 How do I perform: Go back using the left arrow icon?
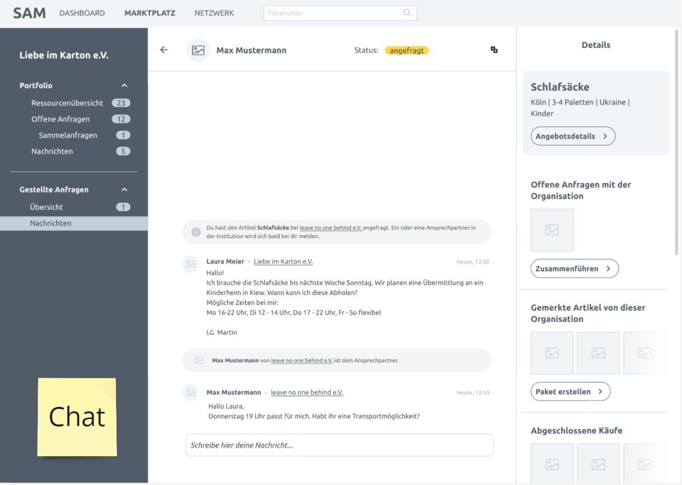(164, 50)
